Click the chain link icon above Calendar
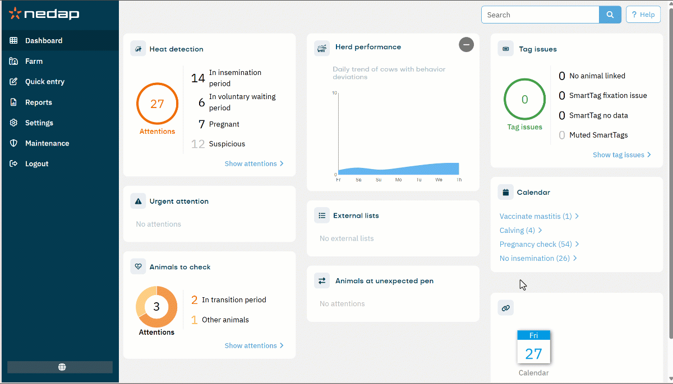 pyautogui.click(x=505, y=308)
